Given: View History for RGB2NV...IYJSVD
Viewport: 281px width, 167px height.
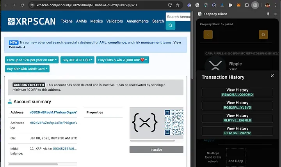Looking at the screenshot, I should [x=237, y=105].
